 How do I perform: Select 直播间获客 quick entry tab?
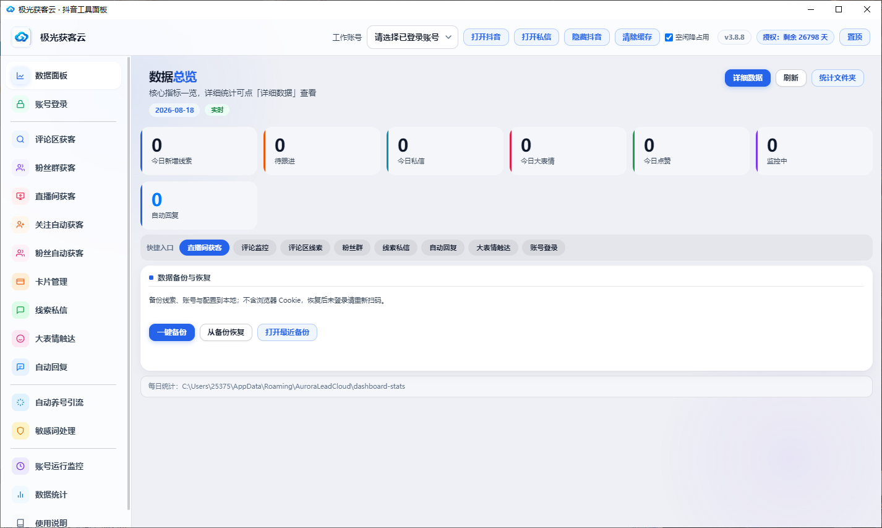(x=205, y=248)
